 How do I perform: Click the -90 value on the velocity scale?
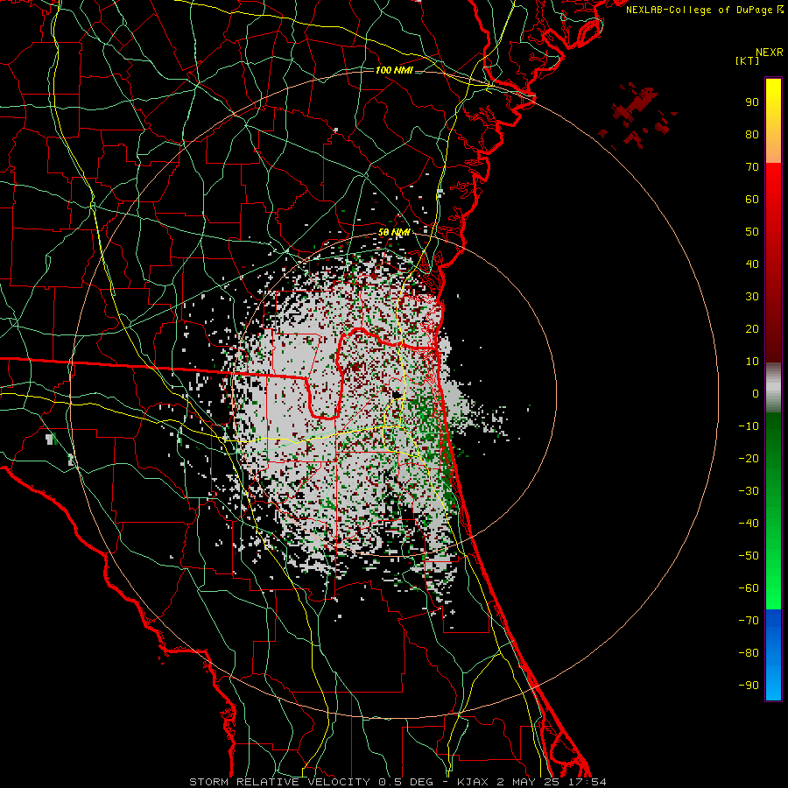coord(749,686)
